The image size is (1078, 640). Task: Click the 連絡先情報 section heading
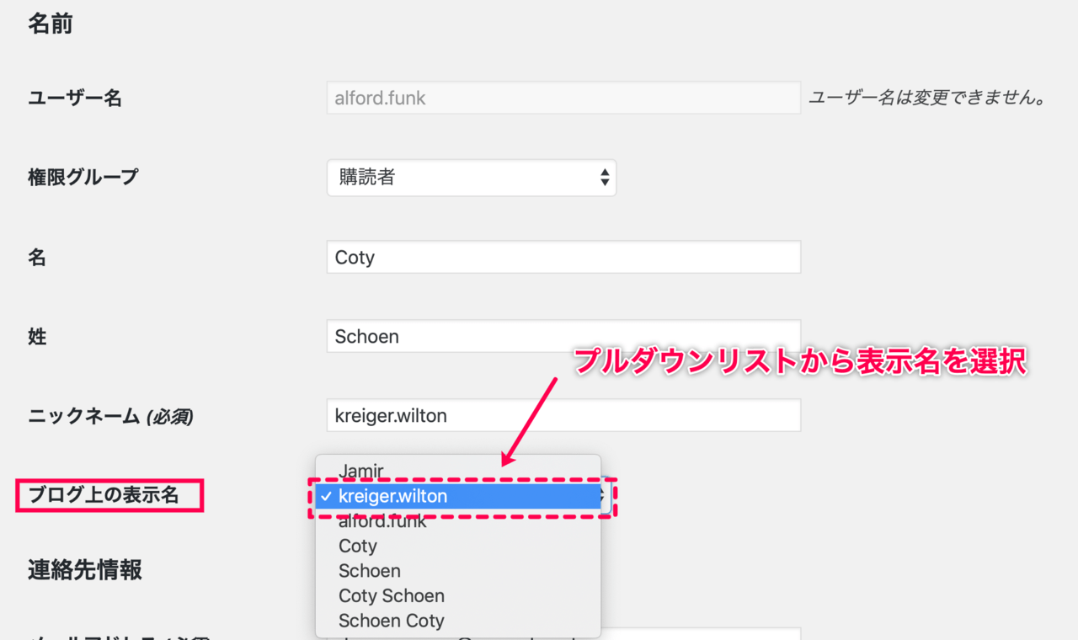click(85, 570)
